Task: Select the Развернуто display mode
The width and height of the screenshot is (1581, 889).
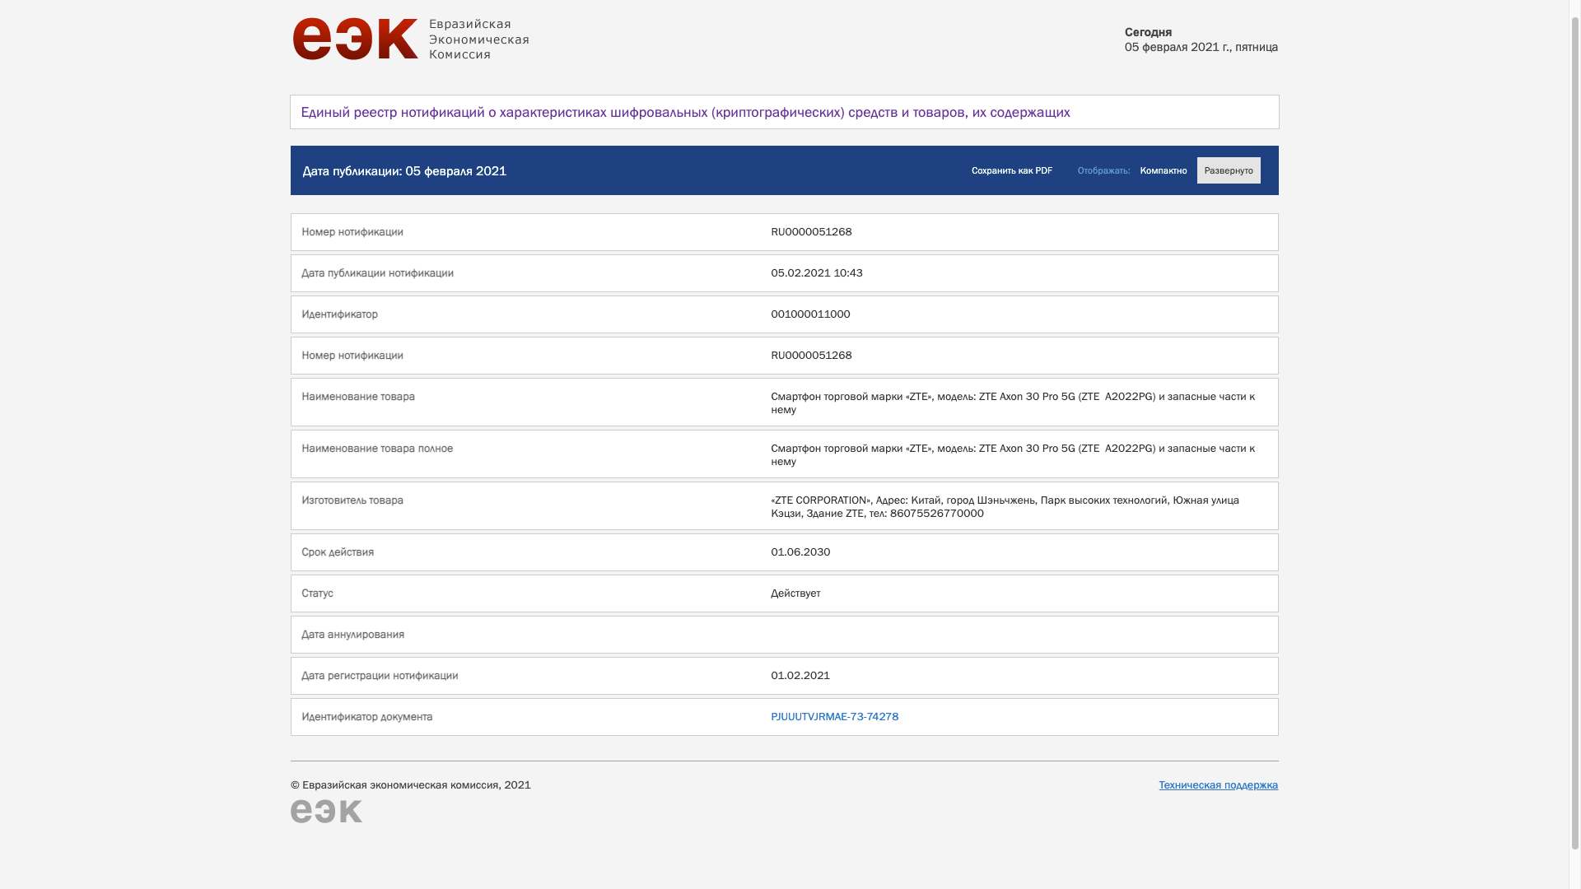Action: coord(1228,170)
